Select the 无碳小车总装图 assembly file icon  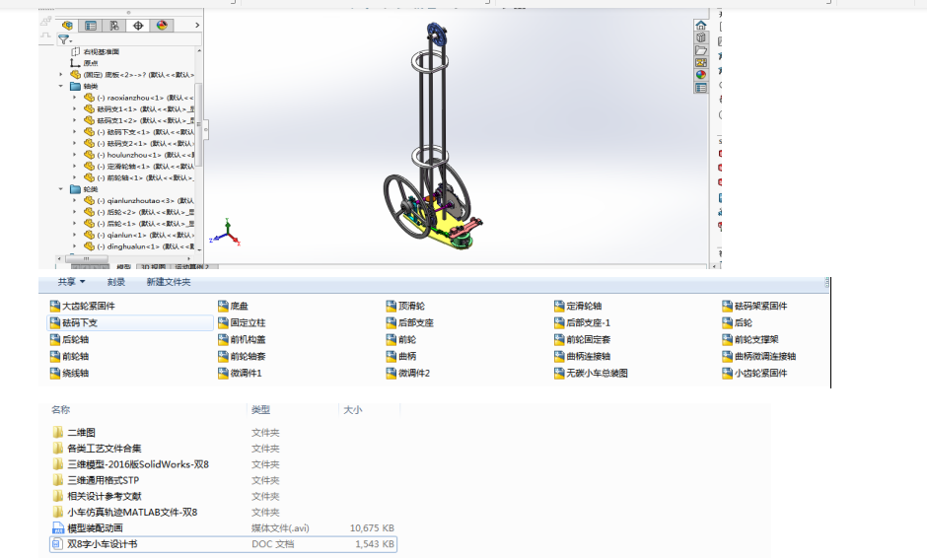point(559,373)
